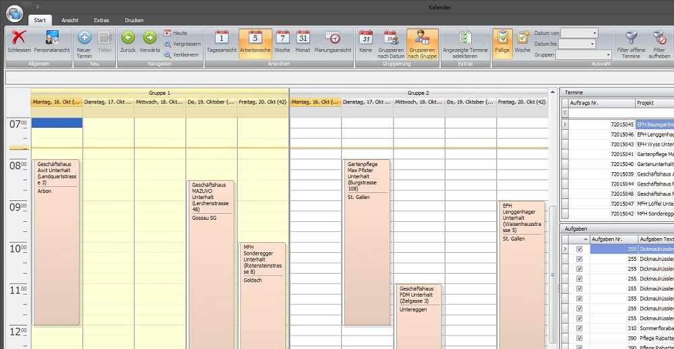Select the MFH Sonderegger Unterhalt appointment

coord(262,295)
